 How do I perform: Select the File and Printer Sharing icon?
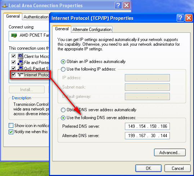[x=21, y=62]
